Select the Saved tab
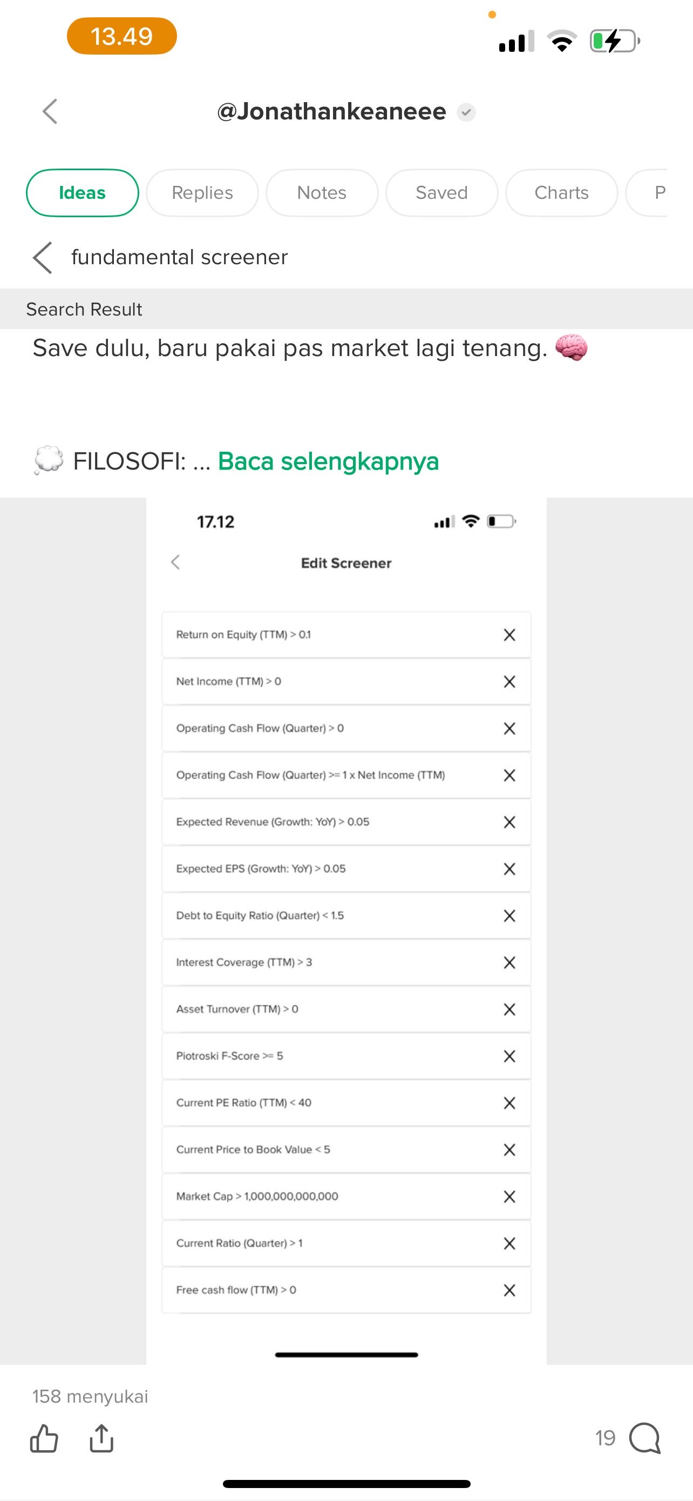Screen dimensions: 693x1501 point(441,193)
